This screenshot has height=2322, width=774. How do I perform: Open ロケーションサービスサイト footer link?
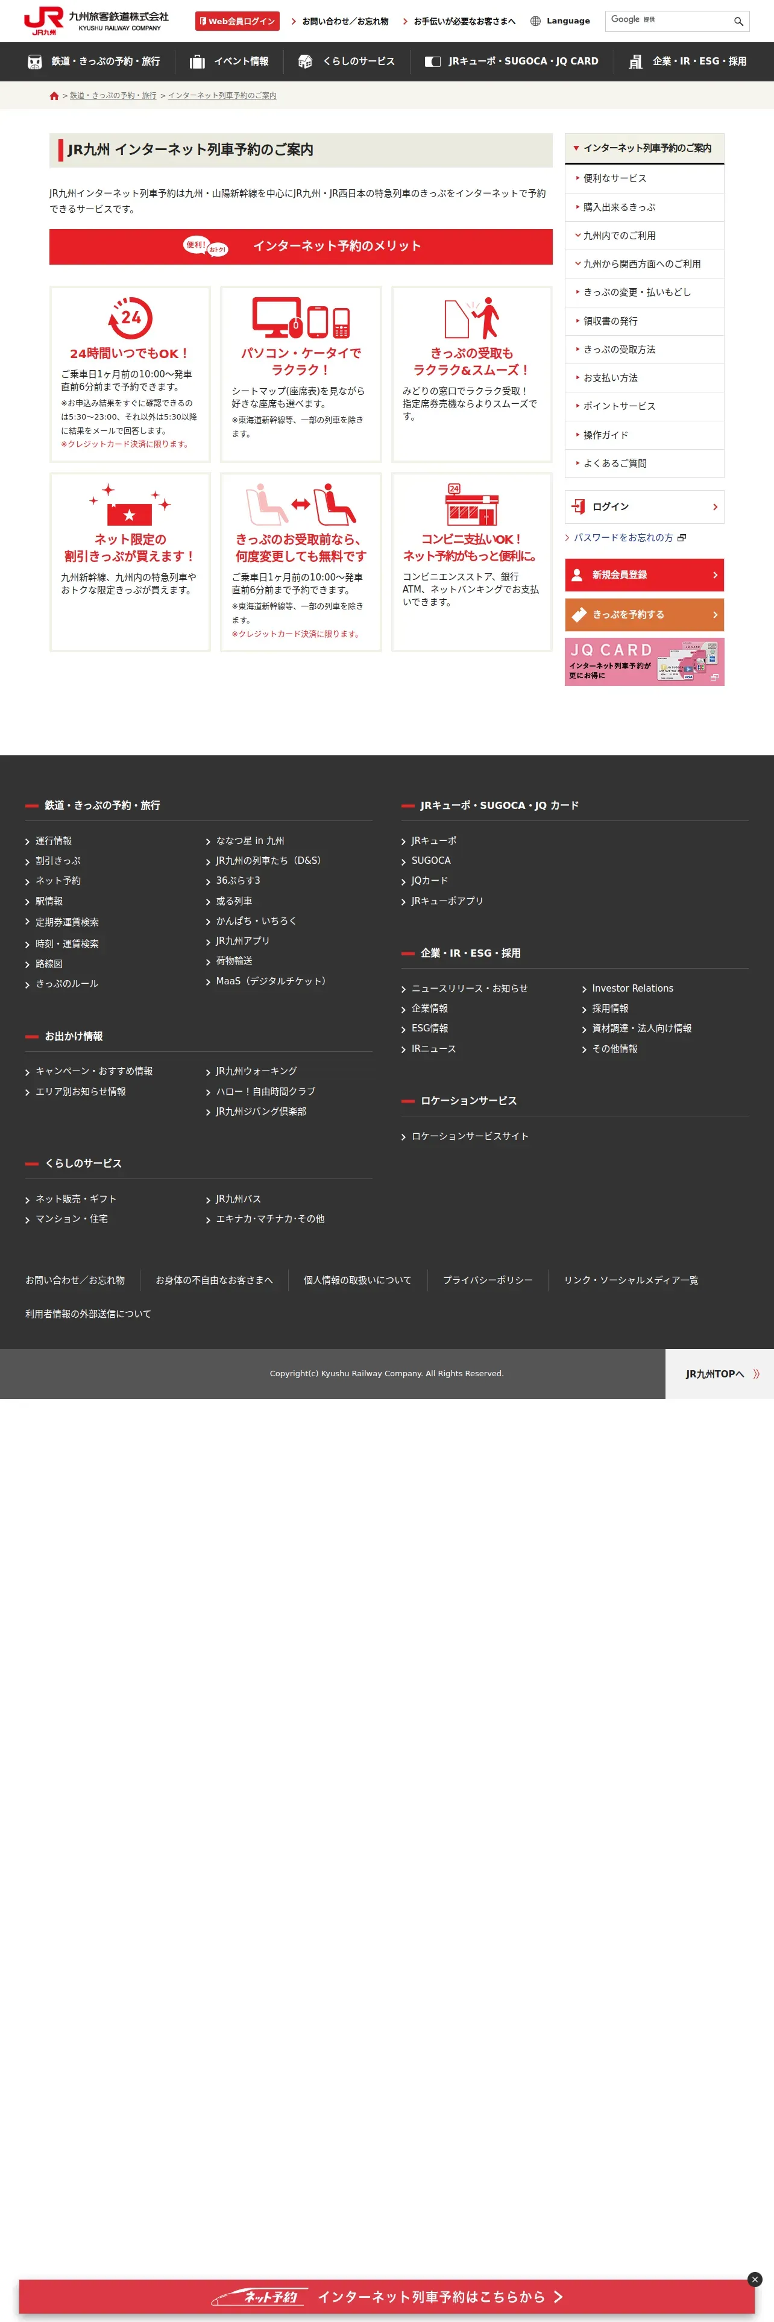470,1137
